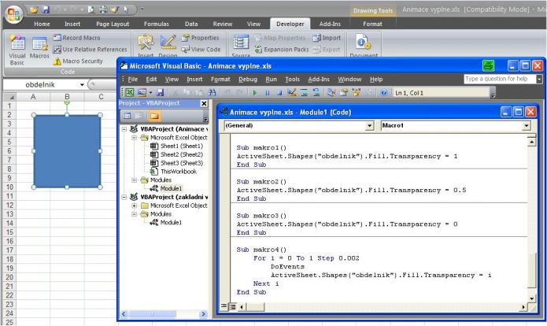Click View Microsoft Excel icon in the VBA toolbar

click(130, 92)
